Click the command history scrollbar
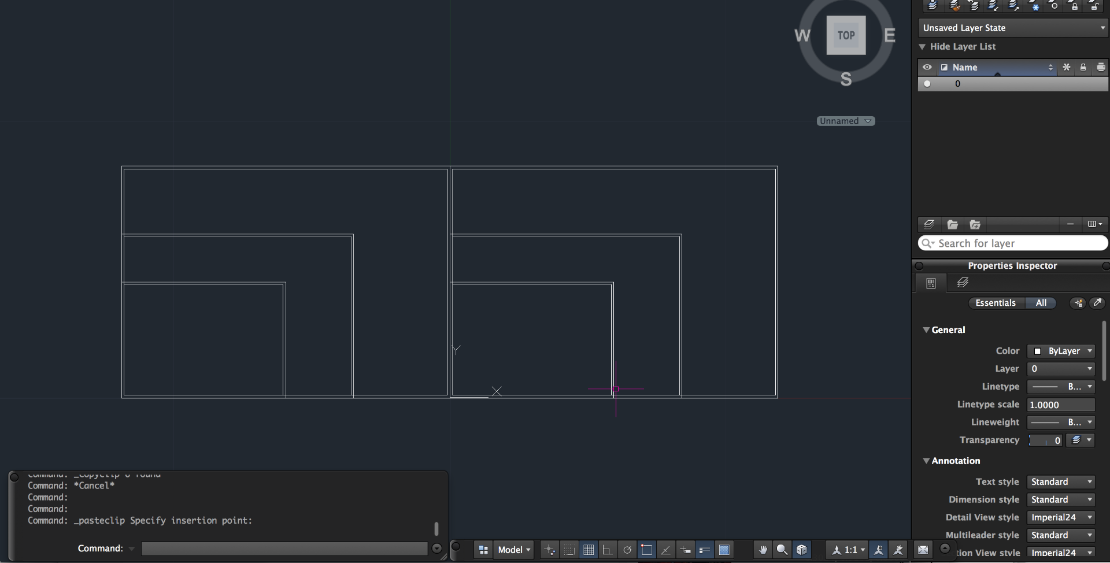Screen dimensions: 1110x563 point(436,529)
